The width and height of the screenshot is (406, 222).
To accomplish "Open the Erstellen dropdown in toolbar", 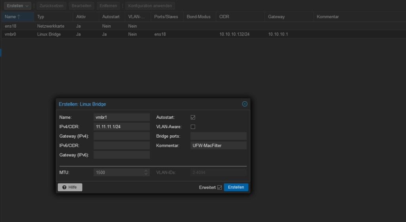I will pos(18,6).
